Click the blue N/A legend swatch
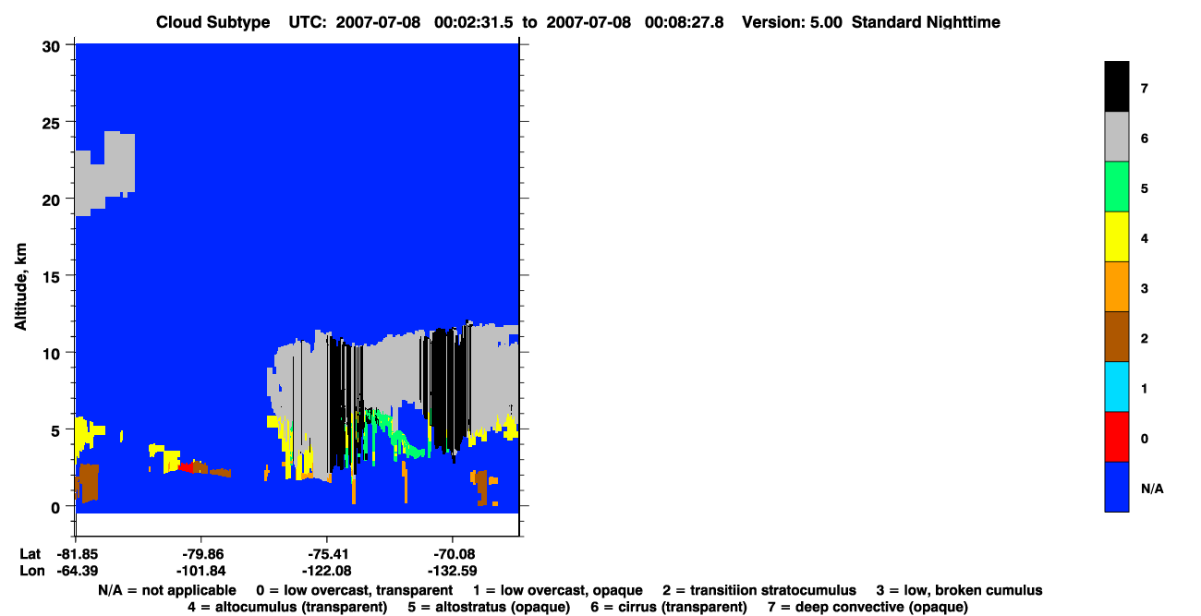The width and height of the screenshot is (1201, 616). coord(1116,486)
